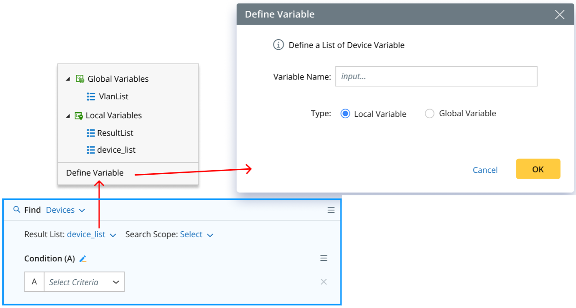Screen dimensions: 576x308
Task: Collapse the Local Variables tree node
Action: click(68, 116)
